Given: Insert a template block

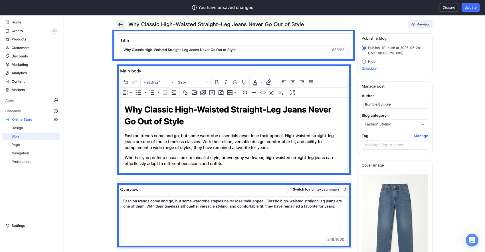Looking at the screenshot, I should 221,93.
